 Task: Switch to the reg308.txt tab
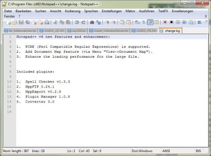pos(77,31)
